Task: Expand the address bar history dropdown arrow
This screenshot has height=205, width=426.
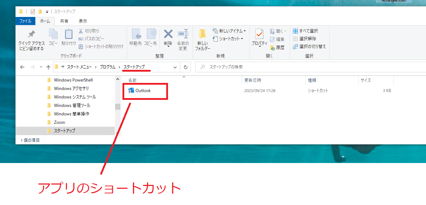Action: coord(175,67)
